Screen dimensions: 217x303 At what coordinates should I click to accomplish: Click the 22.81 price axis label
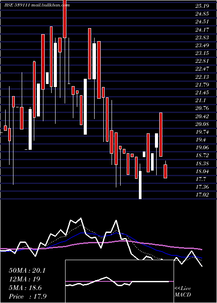(x=202, y=61)
